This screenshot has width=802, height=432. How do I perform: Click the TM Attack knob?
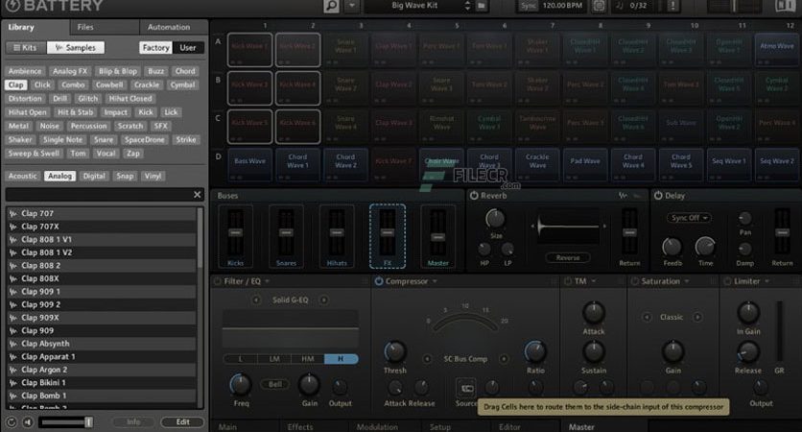(x=593, y=312)
